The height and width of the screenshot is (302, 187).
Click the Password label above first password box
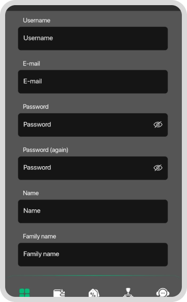tap(36, 106)
